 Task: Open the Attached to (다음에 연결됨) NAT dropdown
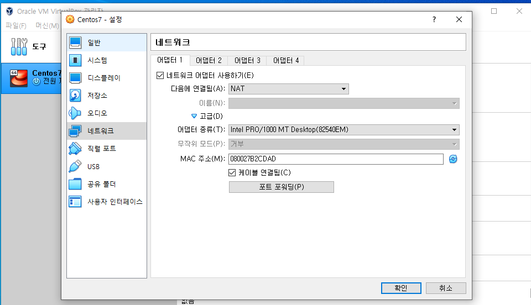pyautogui.click(x=289, y=89)
